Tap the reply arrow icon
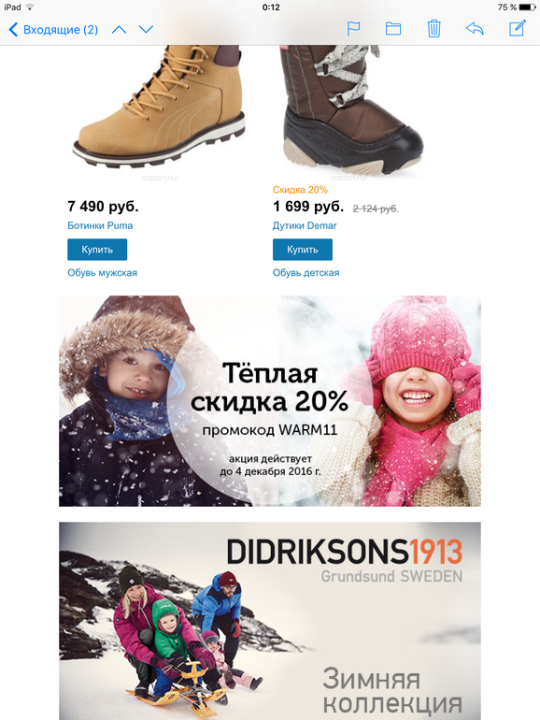 point(475,29)
